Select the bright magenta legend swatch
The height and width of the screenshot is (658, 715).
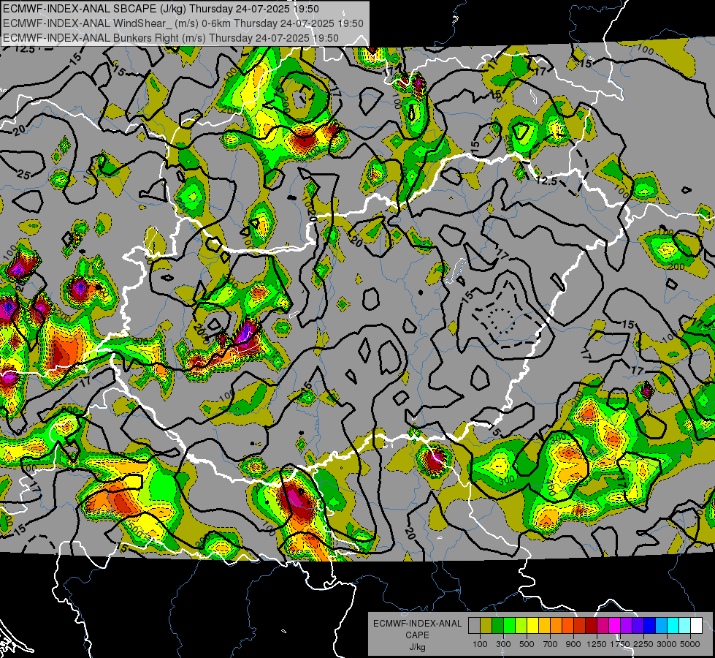[x=615, y=626]
